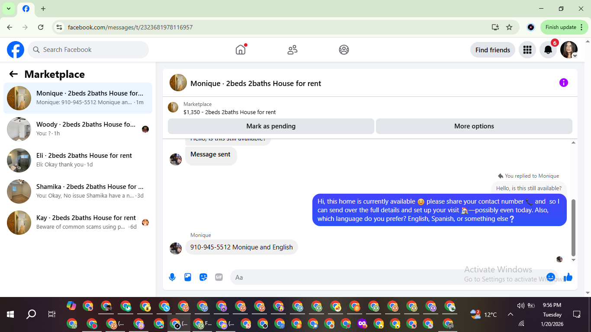
Task: Click the chat scroll up arrow
Action: pyautogui.click(x=574, y=143)
